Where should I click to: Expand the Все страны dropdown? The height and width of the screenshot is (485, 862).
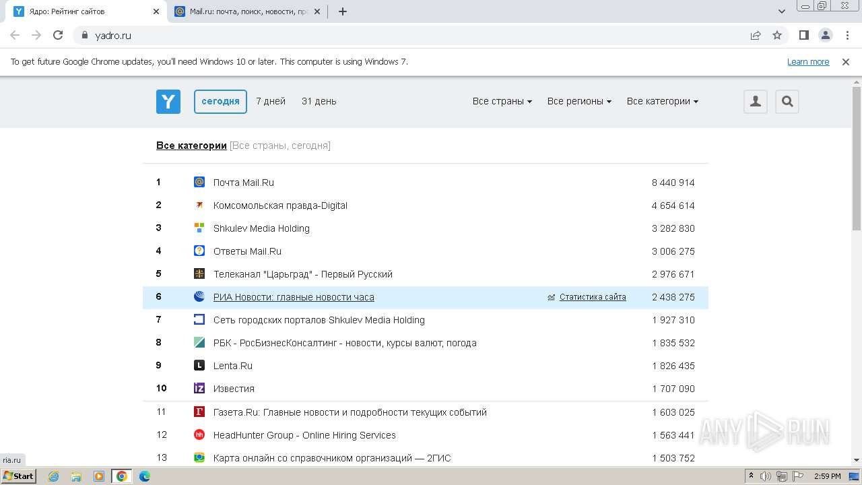point(502,101)
